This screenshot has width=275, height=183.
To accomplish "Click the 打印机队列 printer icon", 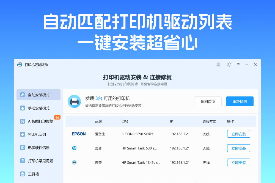I will coord(23,134).
